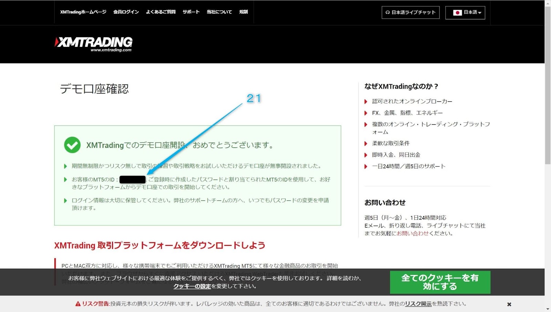551x312 pixels.
Task: Click FX、金属、指標、エネルギー list item
Action: click(x=407, y=113)
